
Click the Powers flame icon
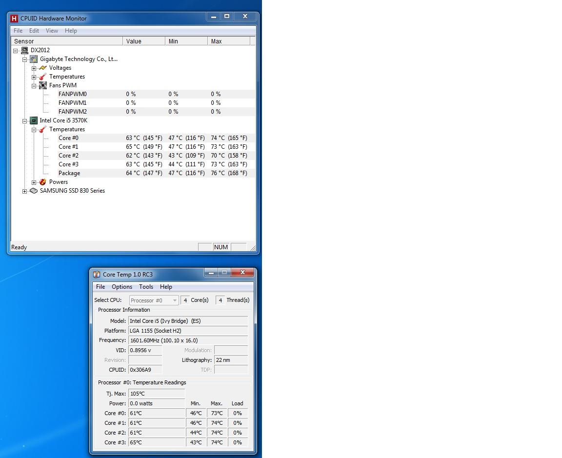[43, 182]
